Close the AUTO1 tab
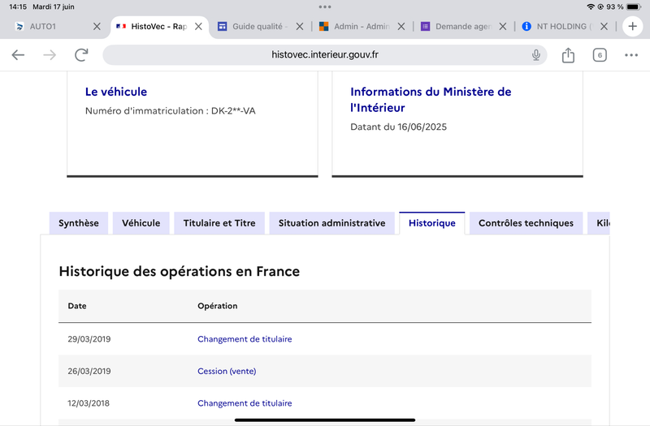 97,27
